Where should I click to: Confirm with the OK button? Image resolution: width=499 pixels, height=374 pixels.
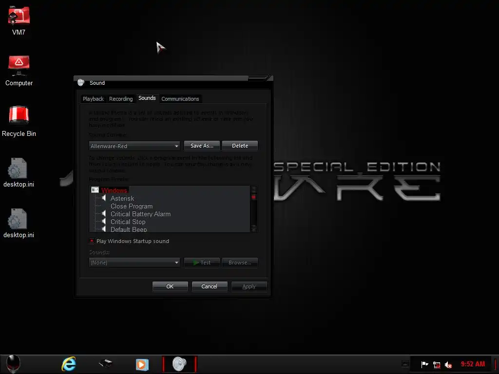(x=170, y=286)
